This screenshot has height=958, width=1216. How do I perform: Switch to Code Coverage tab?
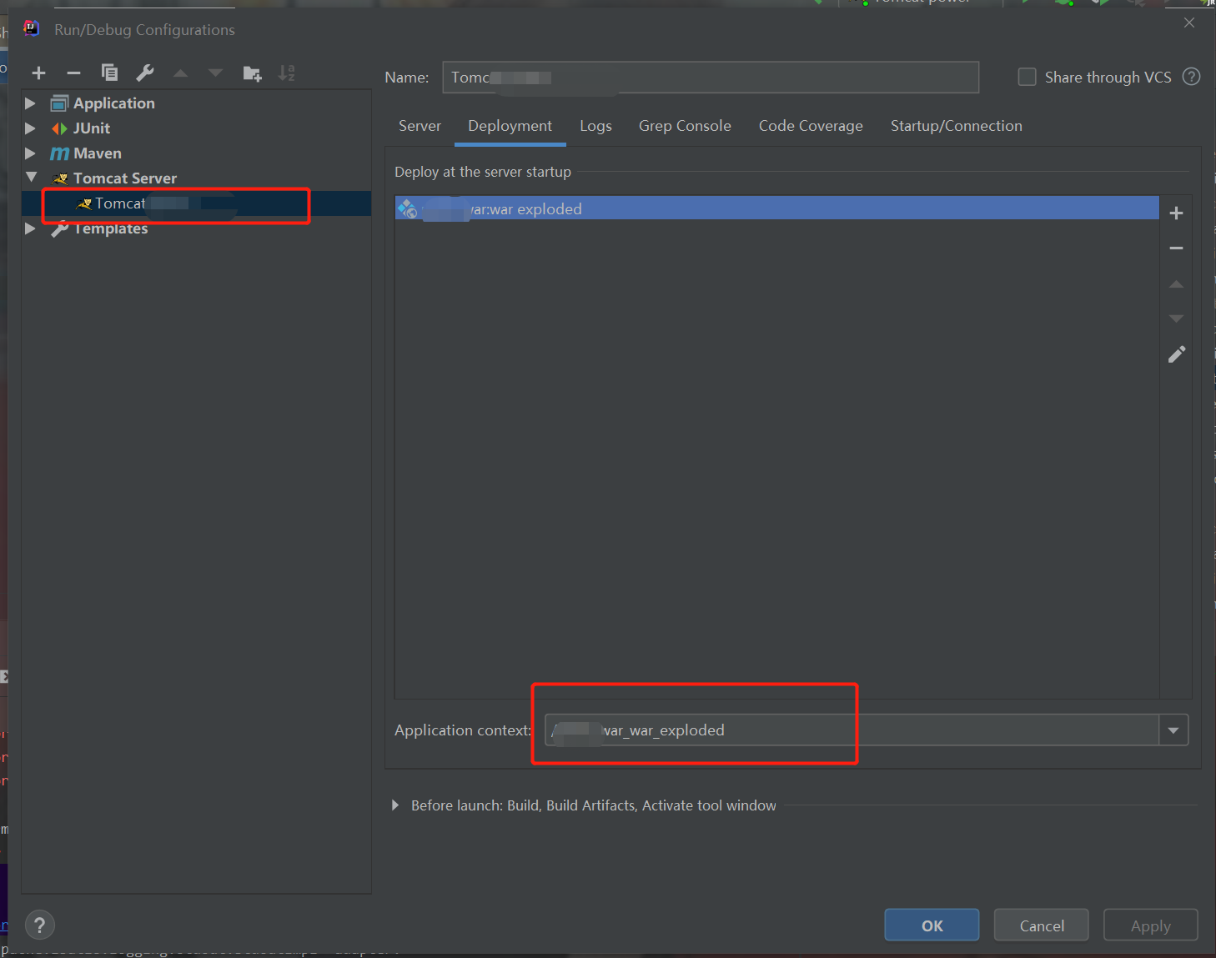point(811,126)
